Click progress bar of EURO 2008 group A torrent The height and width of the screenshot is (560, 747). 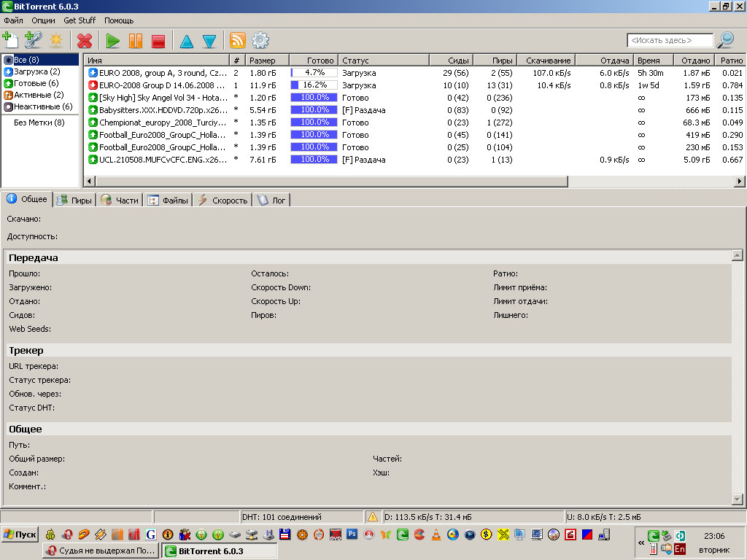tap(314, 73)
